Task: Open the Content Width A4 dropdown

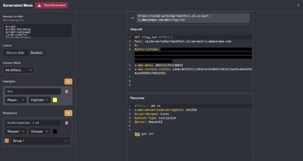Action: click(19, 70)
